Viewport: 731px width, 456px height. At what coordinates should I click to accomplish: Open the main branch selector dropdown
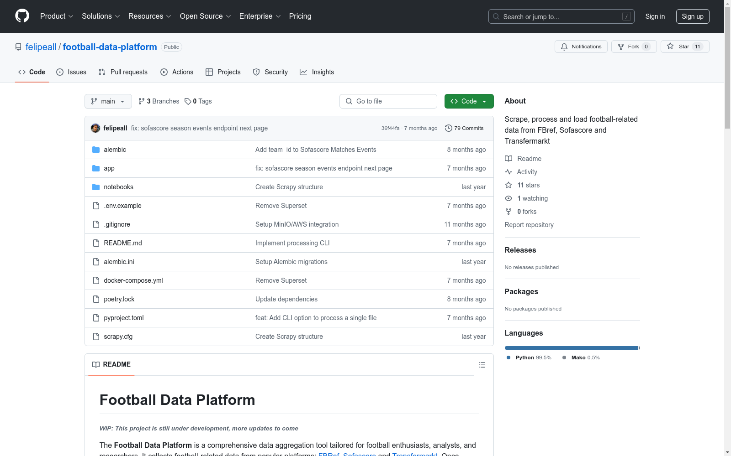(108, 101)
